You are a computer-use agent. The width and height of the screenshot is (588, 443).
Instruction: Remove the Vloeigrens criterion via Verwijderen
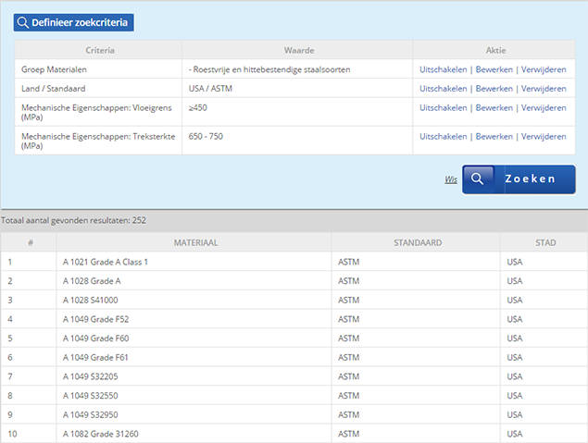point(544,107)
